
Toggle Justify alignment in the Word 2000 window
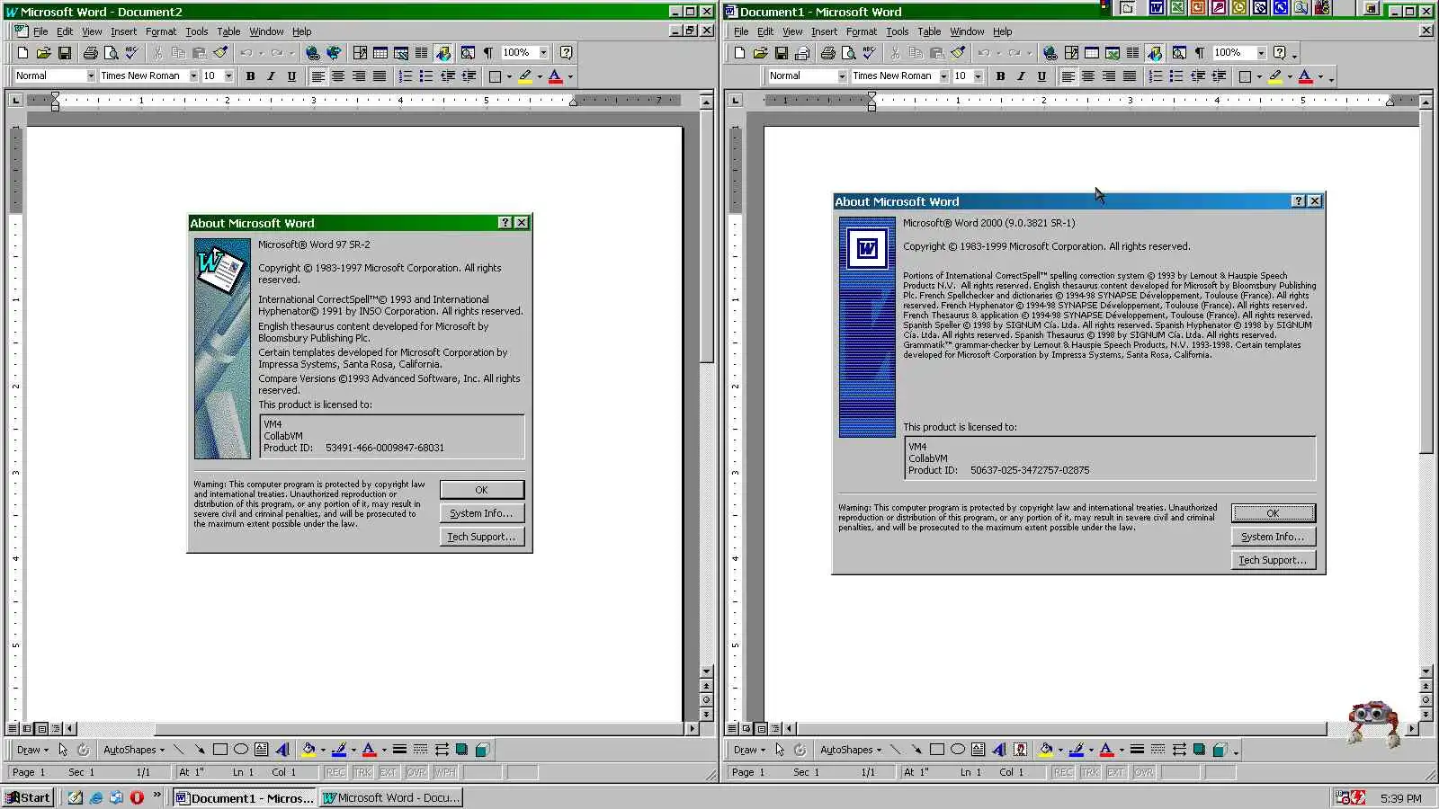(1130, 76)
